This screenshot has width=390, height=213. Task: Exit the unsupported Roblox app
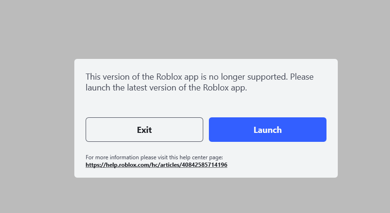point(144,130)
